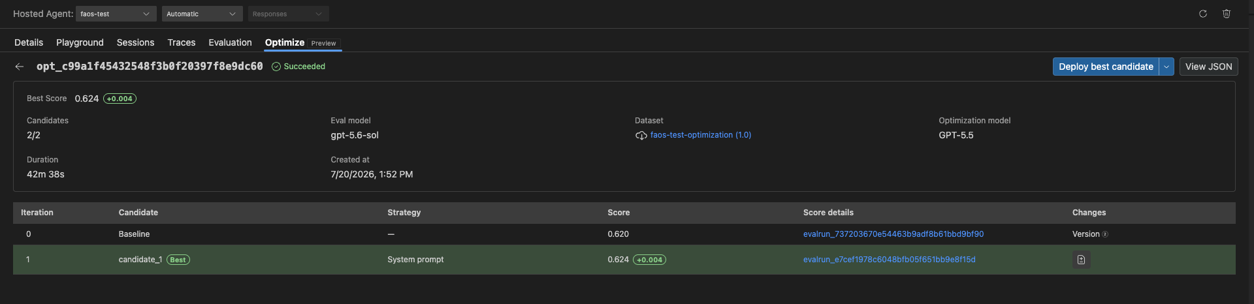Switch to the Traces tab
Screen dimensions: 1254x304
click(x=182, y=42)
